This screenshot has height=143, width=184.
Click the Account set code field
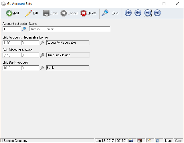[11, 29]
